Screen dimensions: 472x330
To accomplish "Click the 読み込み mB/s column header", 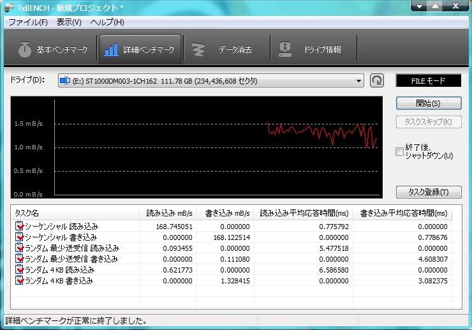I will 168,213.
